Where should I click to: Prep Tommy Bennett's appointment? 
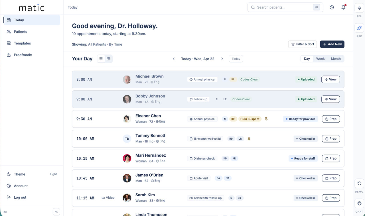[331, 139]
